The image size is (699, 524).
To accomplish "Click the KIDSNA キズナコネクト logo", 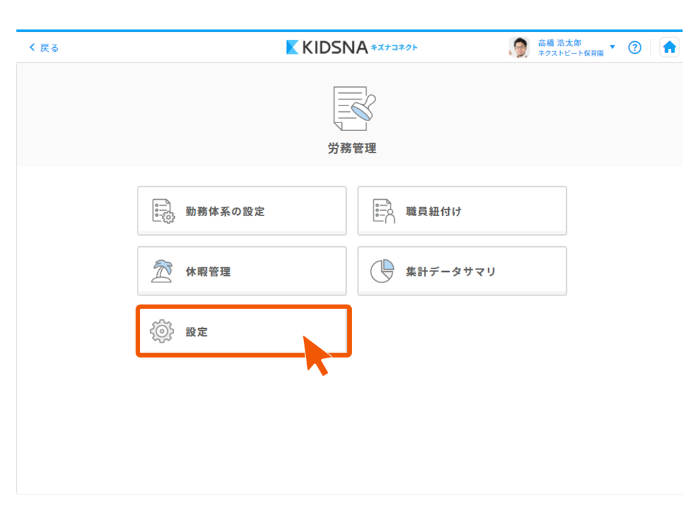I will pyautogui.click(x=352, y=47).
